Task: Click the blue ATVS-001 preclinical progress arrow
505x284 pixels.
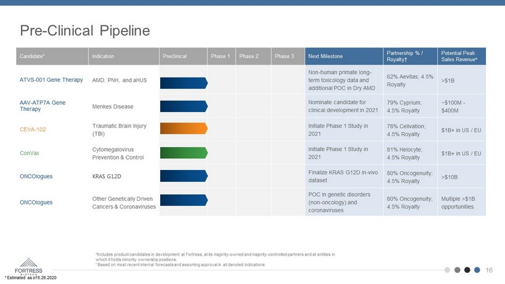Action: (182, 81)
